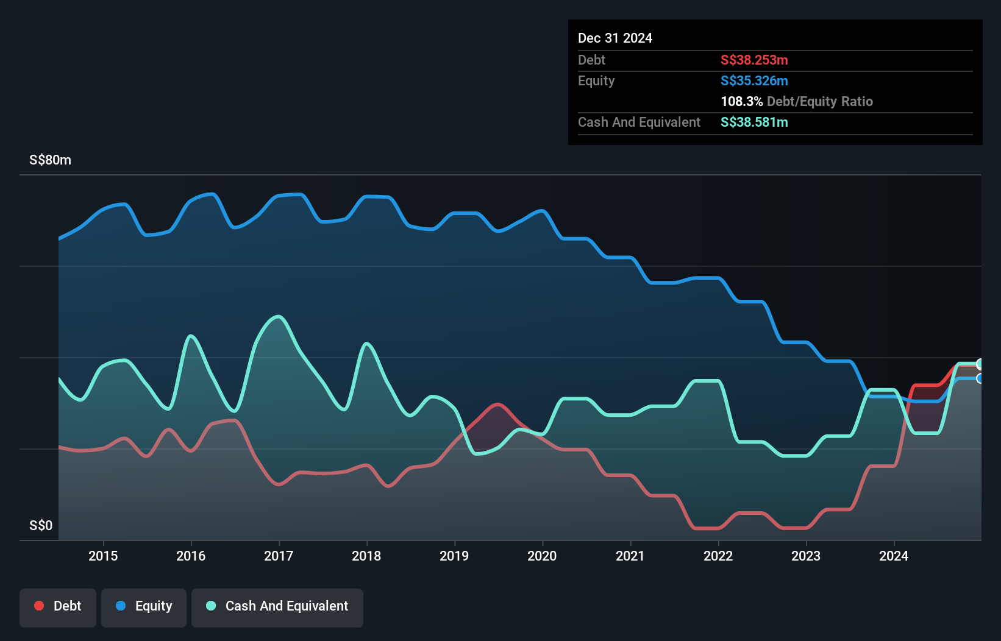The image size is (1001, 641).
Task: Click the Dec 31 2024 tooltip date
Action: coord(615,38)
